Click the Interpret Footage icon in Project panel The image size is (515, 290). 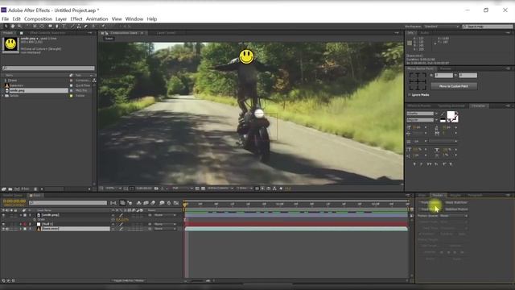click(x=3, y=189)
